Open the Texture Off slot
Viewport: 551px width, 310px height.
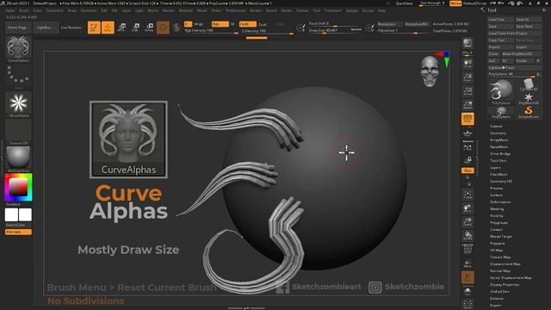tap(18, 131)
